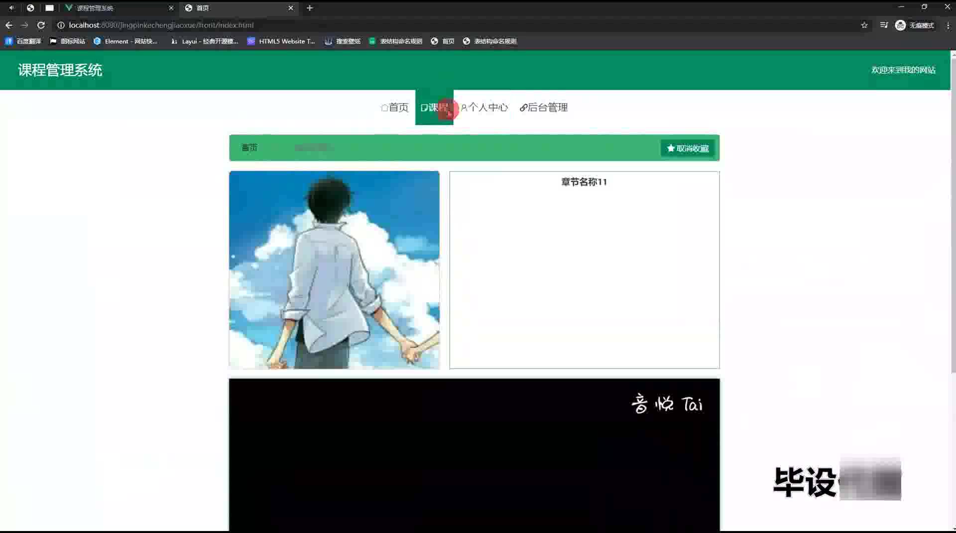Close the 课程管理系统 tab
956x533 pixels.
[171, 8]
